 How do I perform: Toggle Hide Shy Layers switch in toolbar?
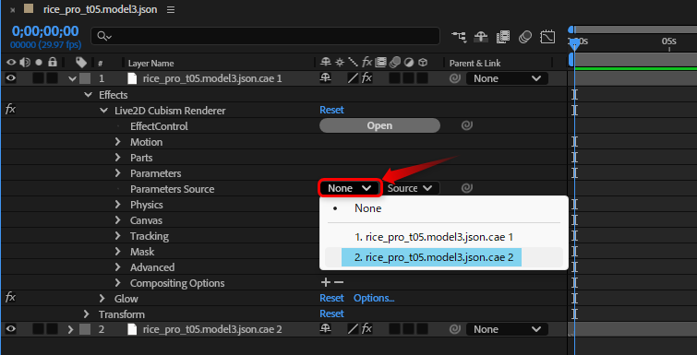click(x=481, y=36)
